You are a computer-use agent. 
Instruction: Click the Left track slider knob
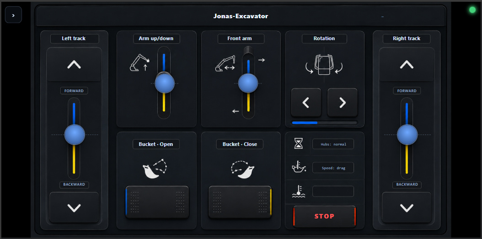coord(75,135)
